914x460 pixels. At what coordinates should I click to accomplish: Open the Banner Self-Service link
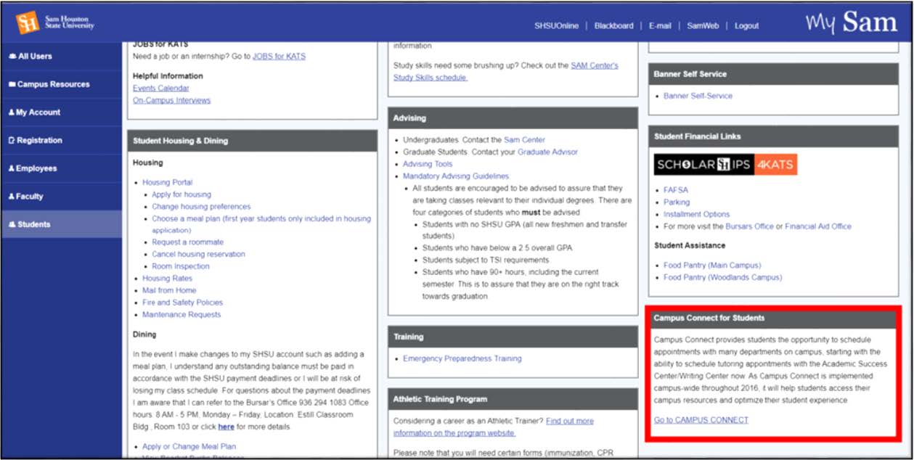coord(698,96)
